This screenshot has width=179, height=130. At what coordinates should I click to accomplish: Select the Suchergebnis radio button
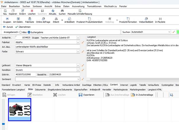tap(33, 32)
